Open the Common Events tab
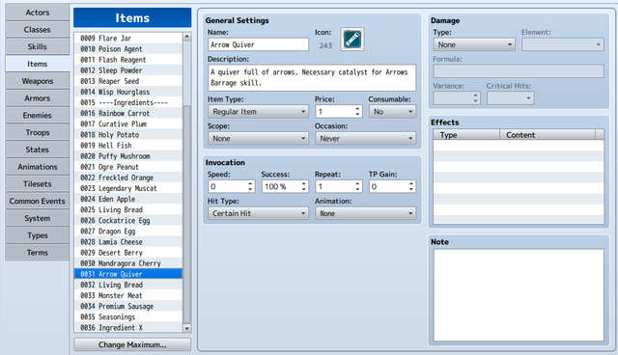618x355 pixels. pos(38,201)
